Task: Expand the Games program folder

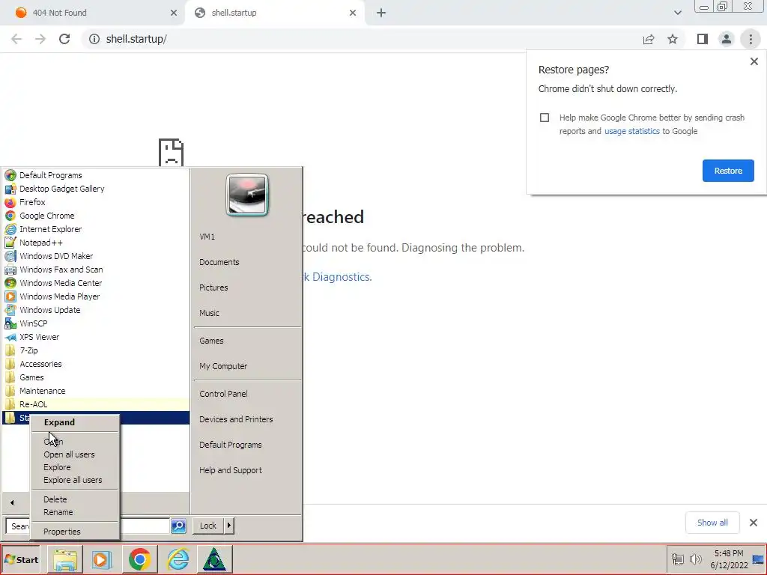Action: (x=96, y=377)
